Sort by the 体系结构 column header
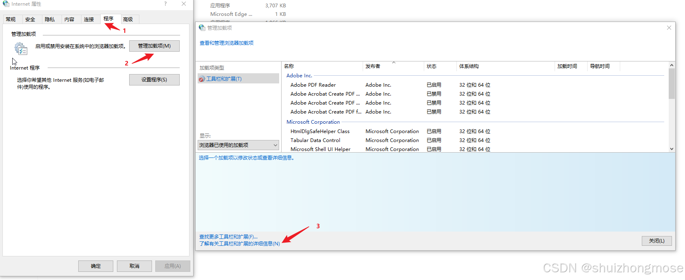Screen dimensions: 685x280 (505, 66)
